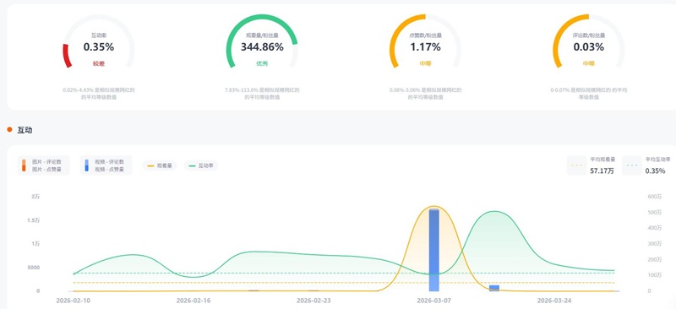The height and width of the screenshot is (309, 676).
Task: Click the 57.17万 average views value
Action: point(602,171)
